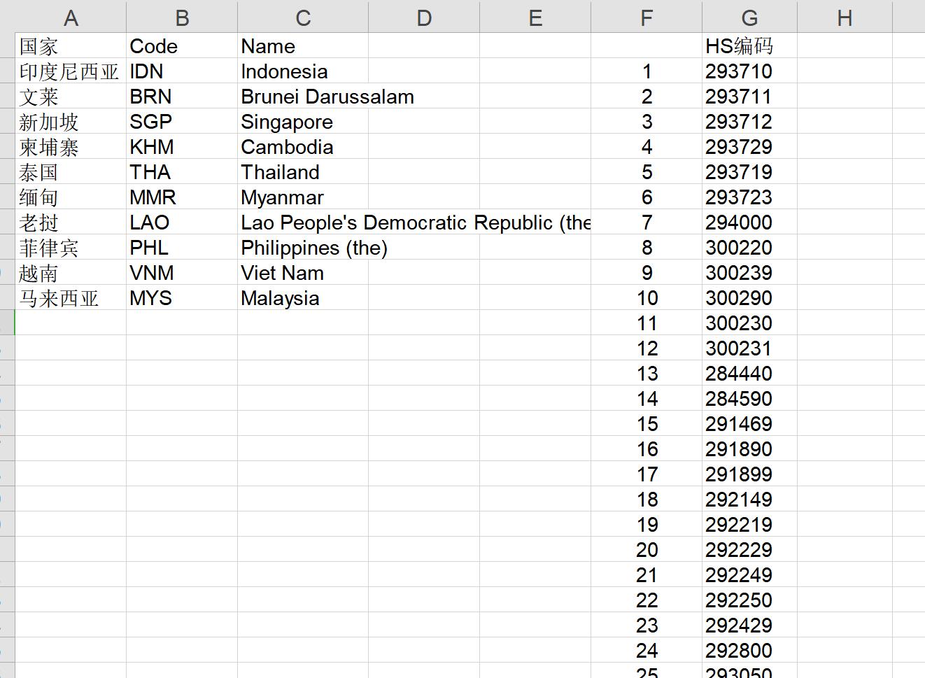Click the HS编码 header cell

pyautogui.click(x=749, y=45)
